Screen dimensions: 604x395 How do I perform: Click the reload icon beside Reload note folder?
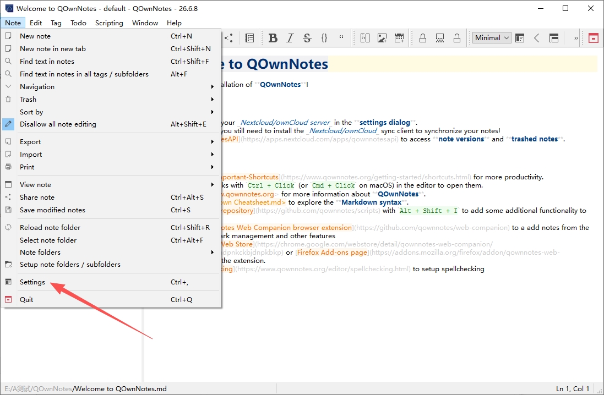pos(8,227)
